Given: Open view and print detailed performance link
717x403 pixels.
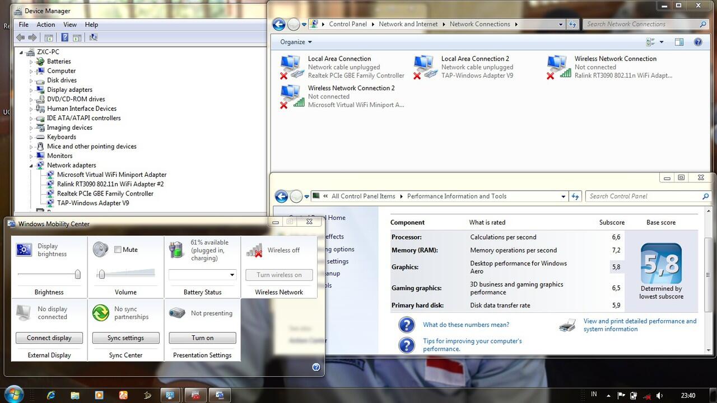Looking at the screenshot, I should tap(640, 325).
